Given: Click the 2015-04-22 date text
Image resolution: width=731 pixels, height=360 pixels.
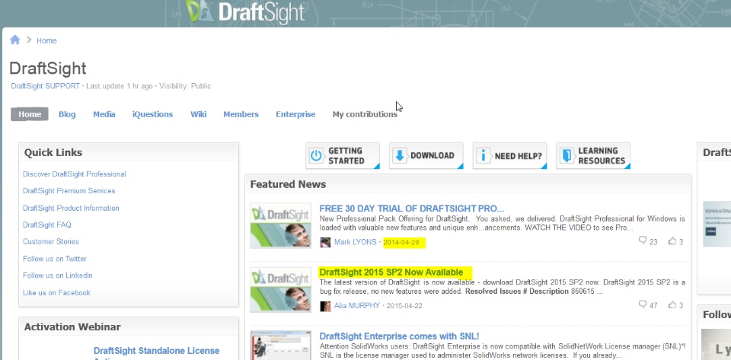Looking at the screenshot, I should coord(404,306).
